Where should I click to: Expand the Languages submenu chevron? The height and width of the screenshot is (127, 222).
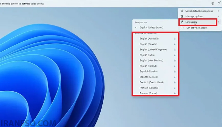tap(219, 22)
